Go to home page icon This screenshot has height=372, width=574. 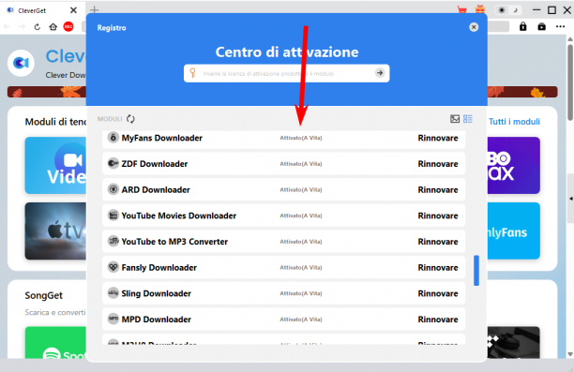coord(53,26)
